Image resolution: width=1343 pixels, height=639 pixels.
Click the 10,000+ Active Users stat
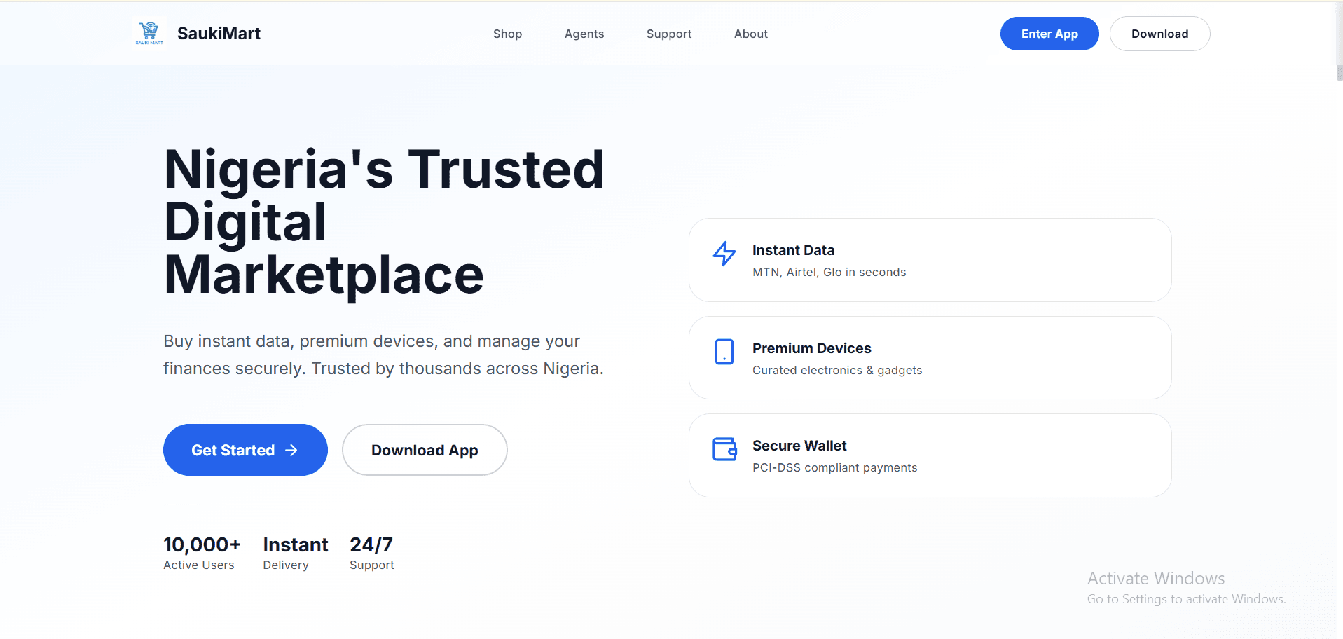[202, 552]
